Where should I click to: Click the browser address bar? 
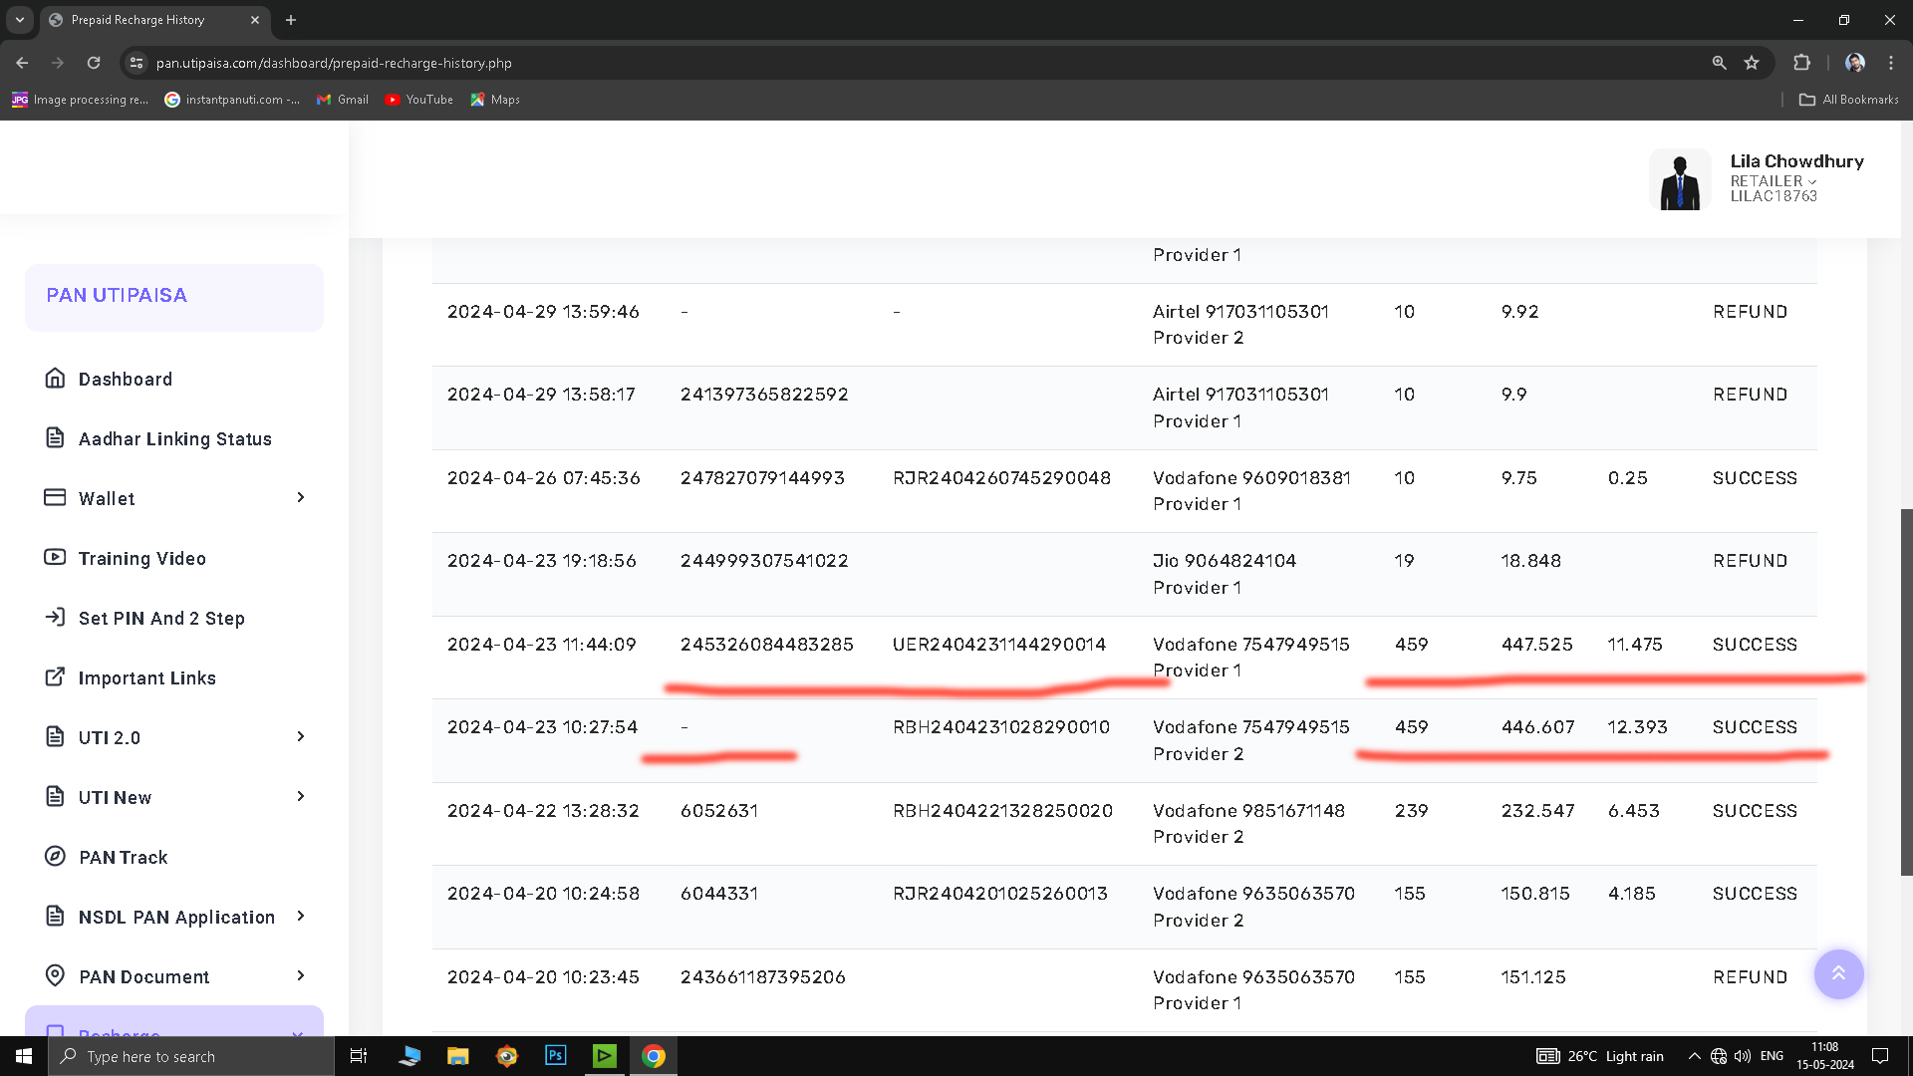coord(897,63)
